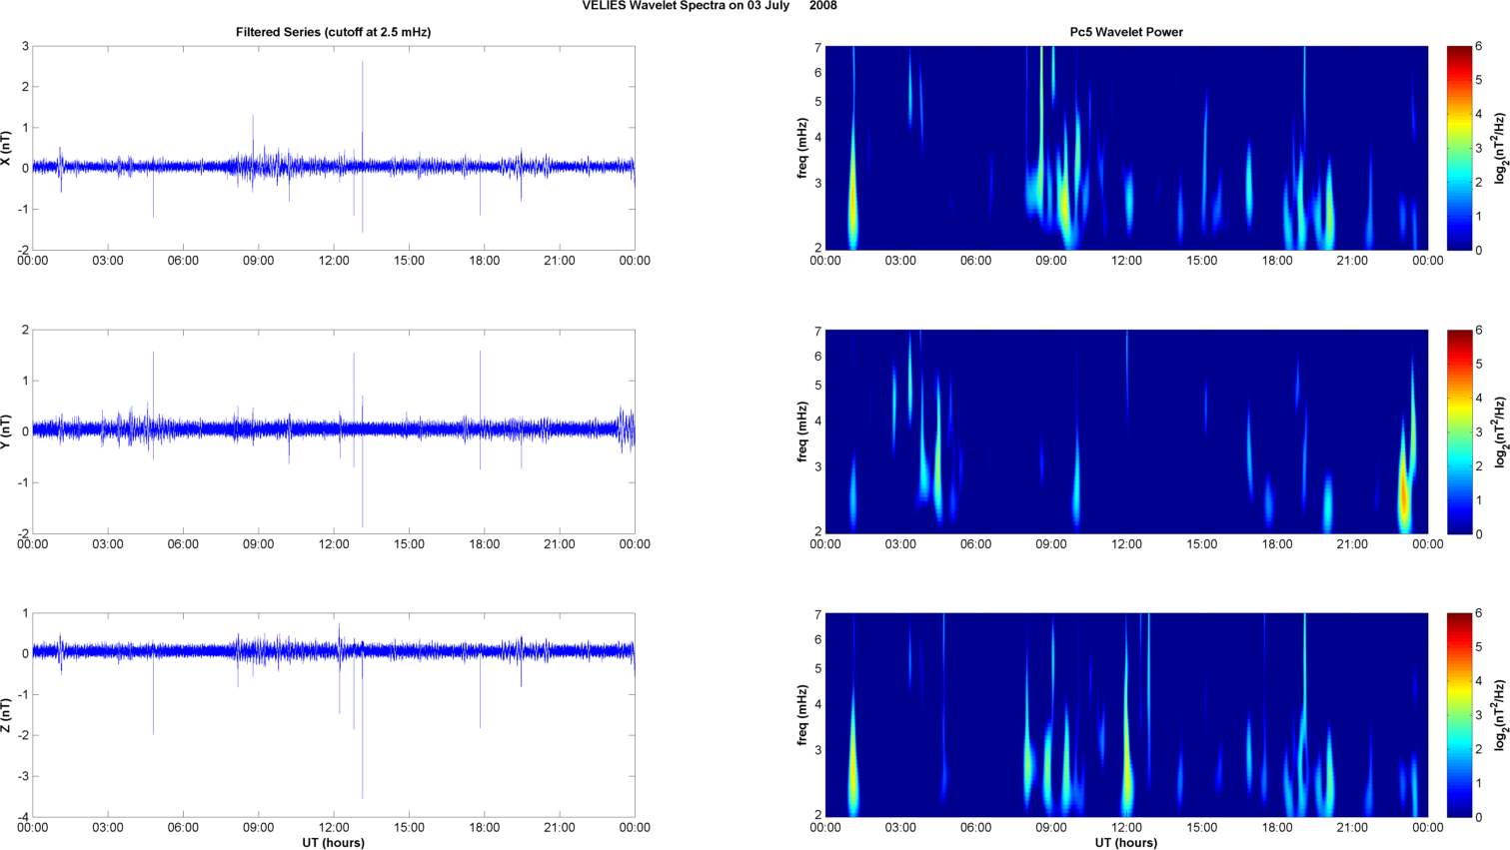
Task: Click 'freq (mHz)' label of the middle spectrogram
Action: tap(802, 431)
